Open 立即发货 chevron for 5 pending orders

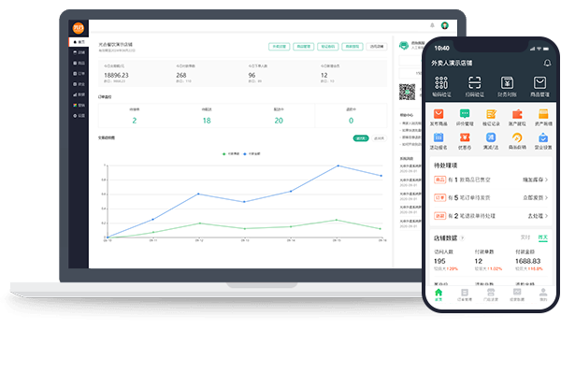point(546,197)
